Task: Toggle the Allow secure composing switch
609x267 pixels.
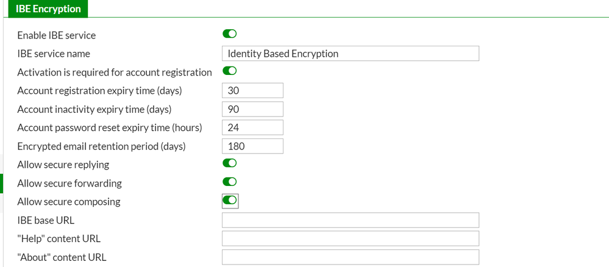Action: (230, 201)
